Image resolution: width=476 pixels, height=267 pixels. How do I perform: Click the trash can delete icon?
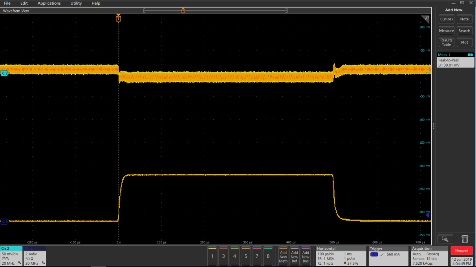(465, 239)
